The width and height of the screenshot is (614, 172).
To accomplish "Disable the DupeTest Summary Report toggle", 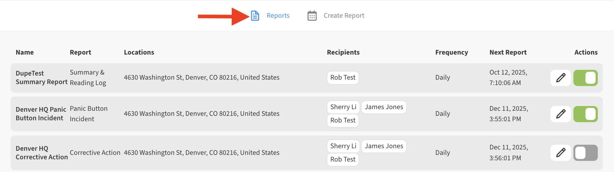I will coord(585,78).
